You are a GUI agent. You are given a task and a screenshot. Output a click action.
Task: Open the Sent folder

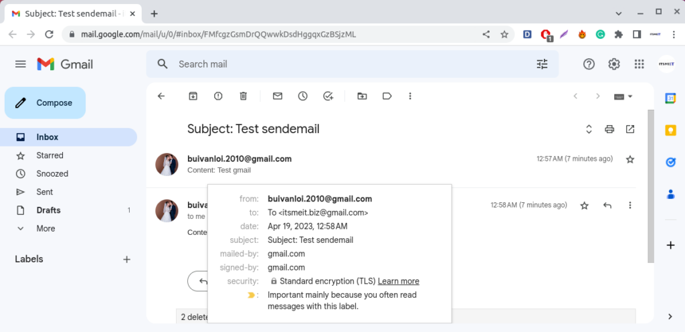45,192
